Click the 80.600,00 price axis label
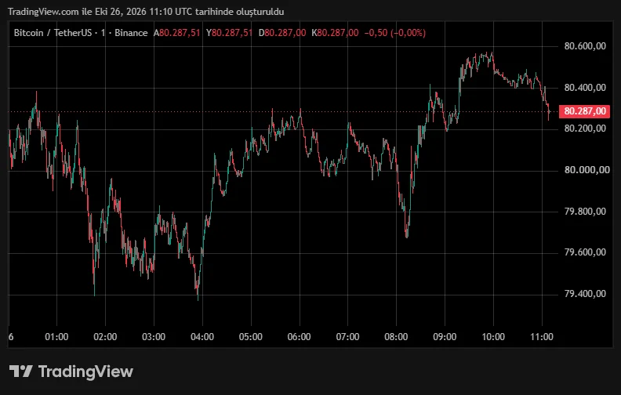Screen dimensions: 621x395 point(585,46)
